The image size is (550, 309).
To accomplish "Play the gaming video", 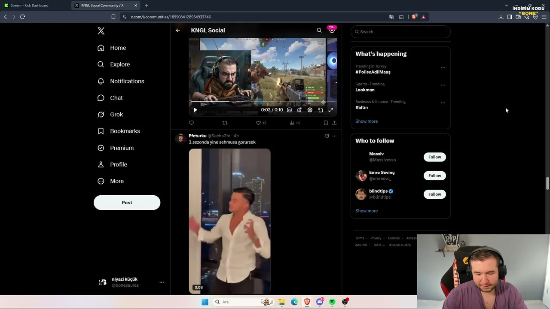I will tap(195, 110).
